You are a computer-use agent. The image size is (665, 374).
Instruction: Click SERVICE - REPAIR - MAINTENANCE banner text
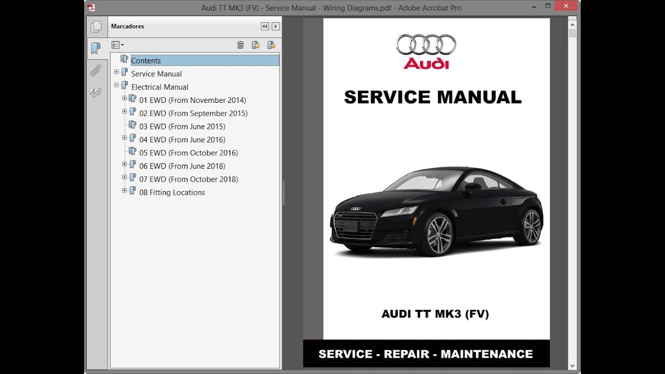(x=425, y=354)
